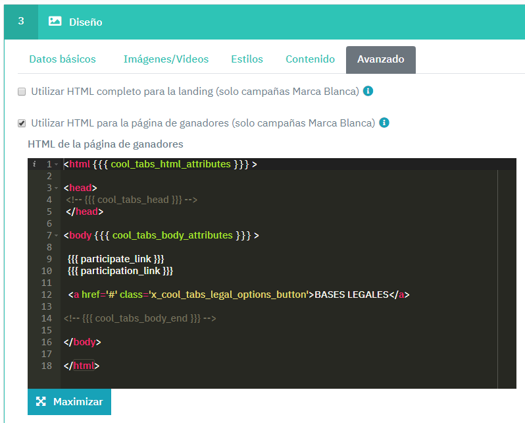Enable full HTML for the landing checkbox
The height and width of the screenshot is (423, 525).
pyautogui.click(x=22, y=92)
